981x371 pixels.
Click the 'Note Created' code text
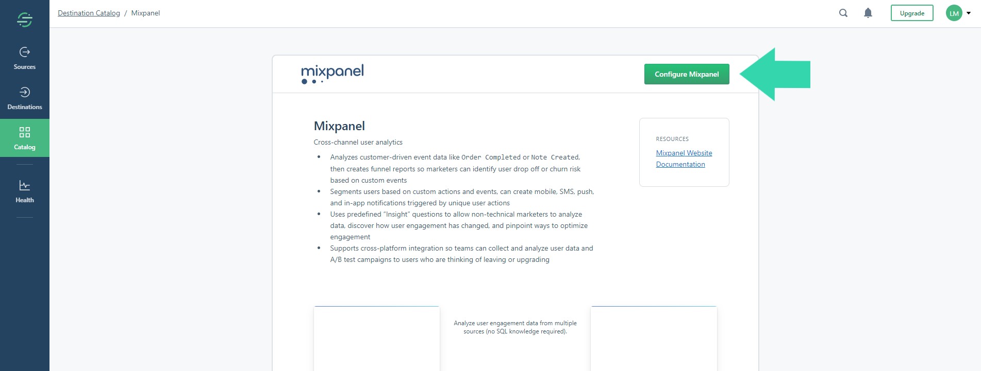(555, 157)
